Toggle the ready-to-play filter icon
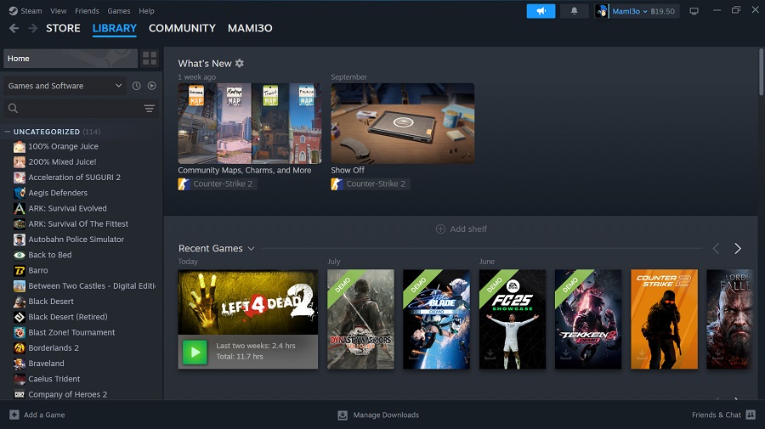Image resolution: width=765 pixels, height=429 pixels. click(152, 86)
